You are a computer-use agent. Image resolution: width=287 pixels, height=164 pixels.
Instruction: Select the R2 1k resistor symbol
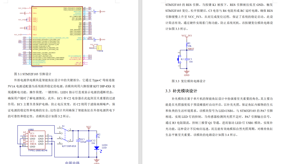96,136
